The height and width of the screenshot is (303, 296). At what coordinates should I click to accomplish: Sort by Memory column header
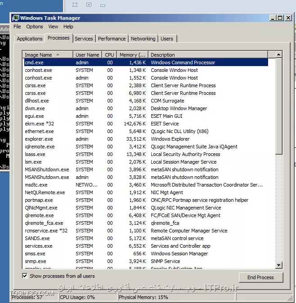133,55
